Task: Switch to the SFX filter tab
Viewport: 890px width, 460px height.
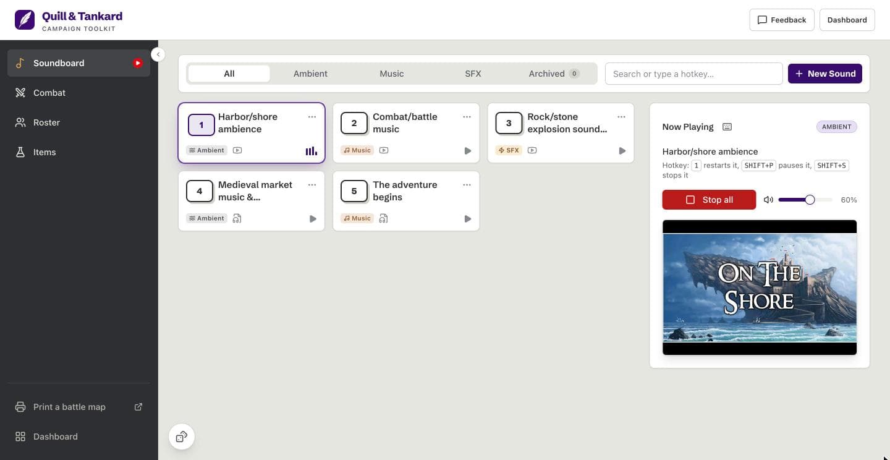Action: coord(473,74)
